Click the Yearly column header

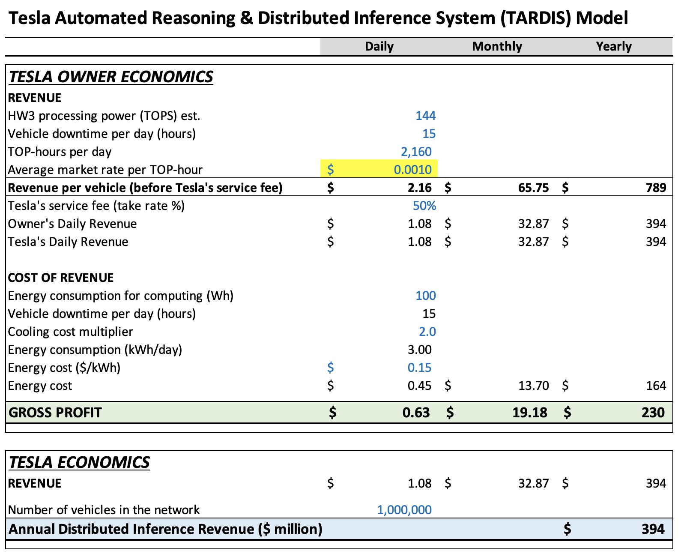613,46
